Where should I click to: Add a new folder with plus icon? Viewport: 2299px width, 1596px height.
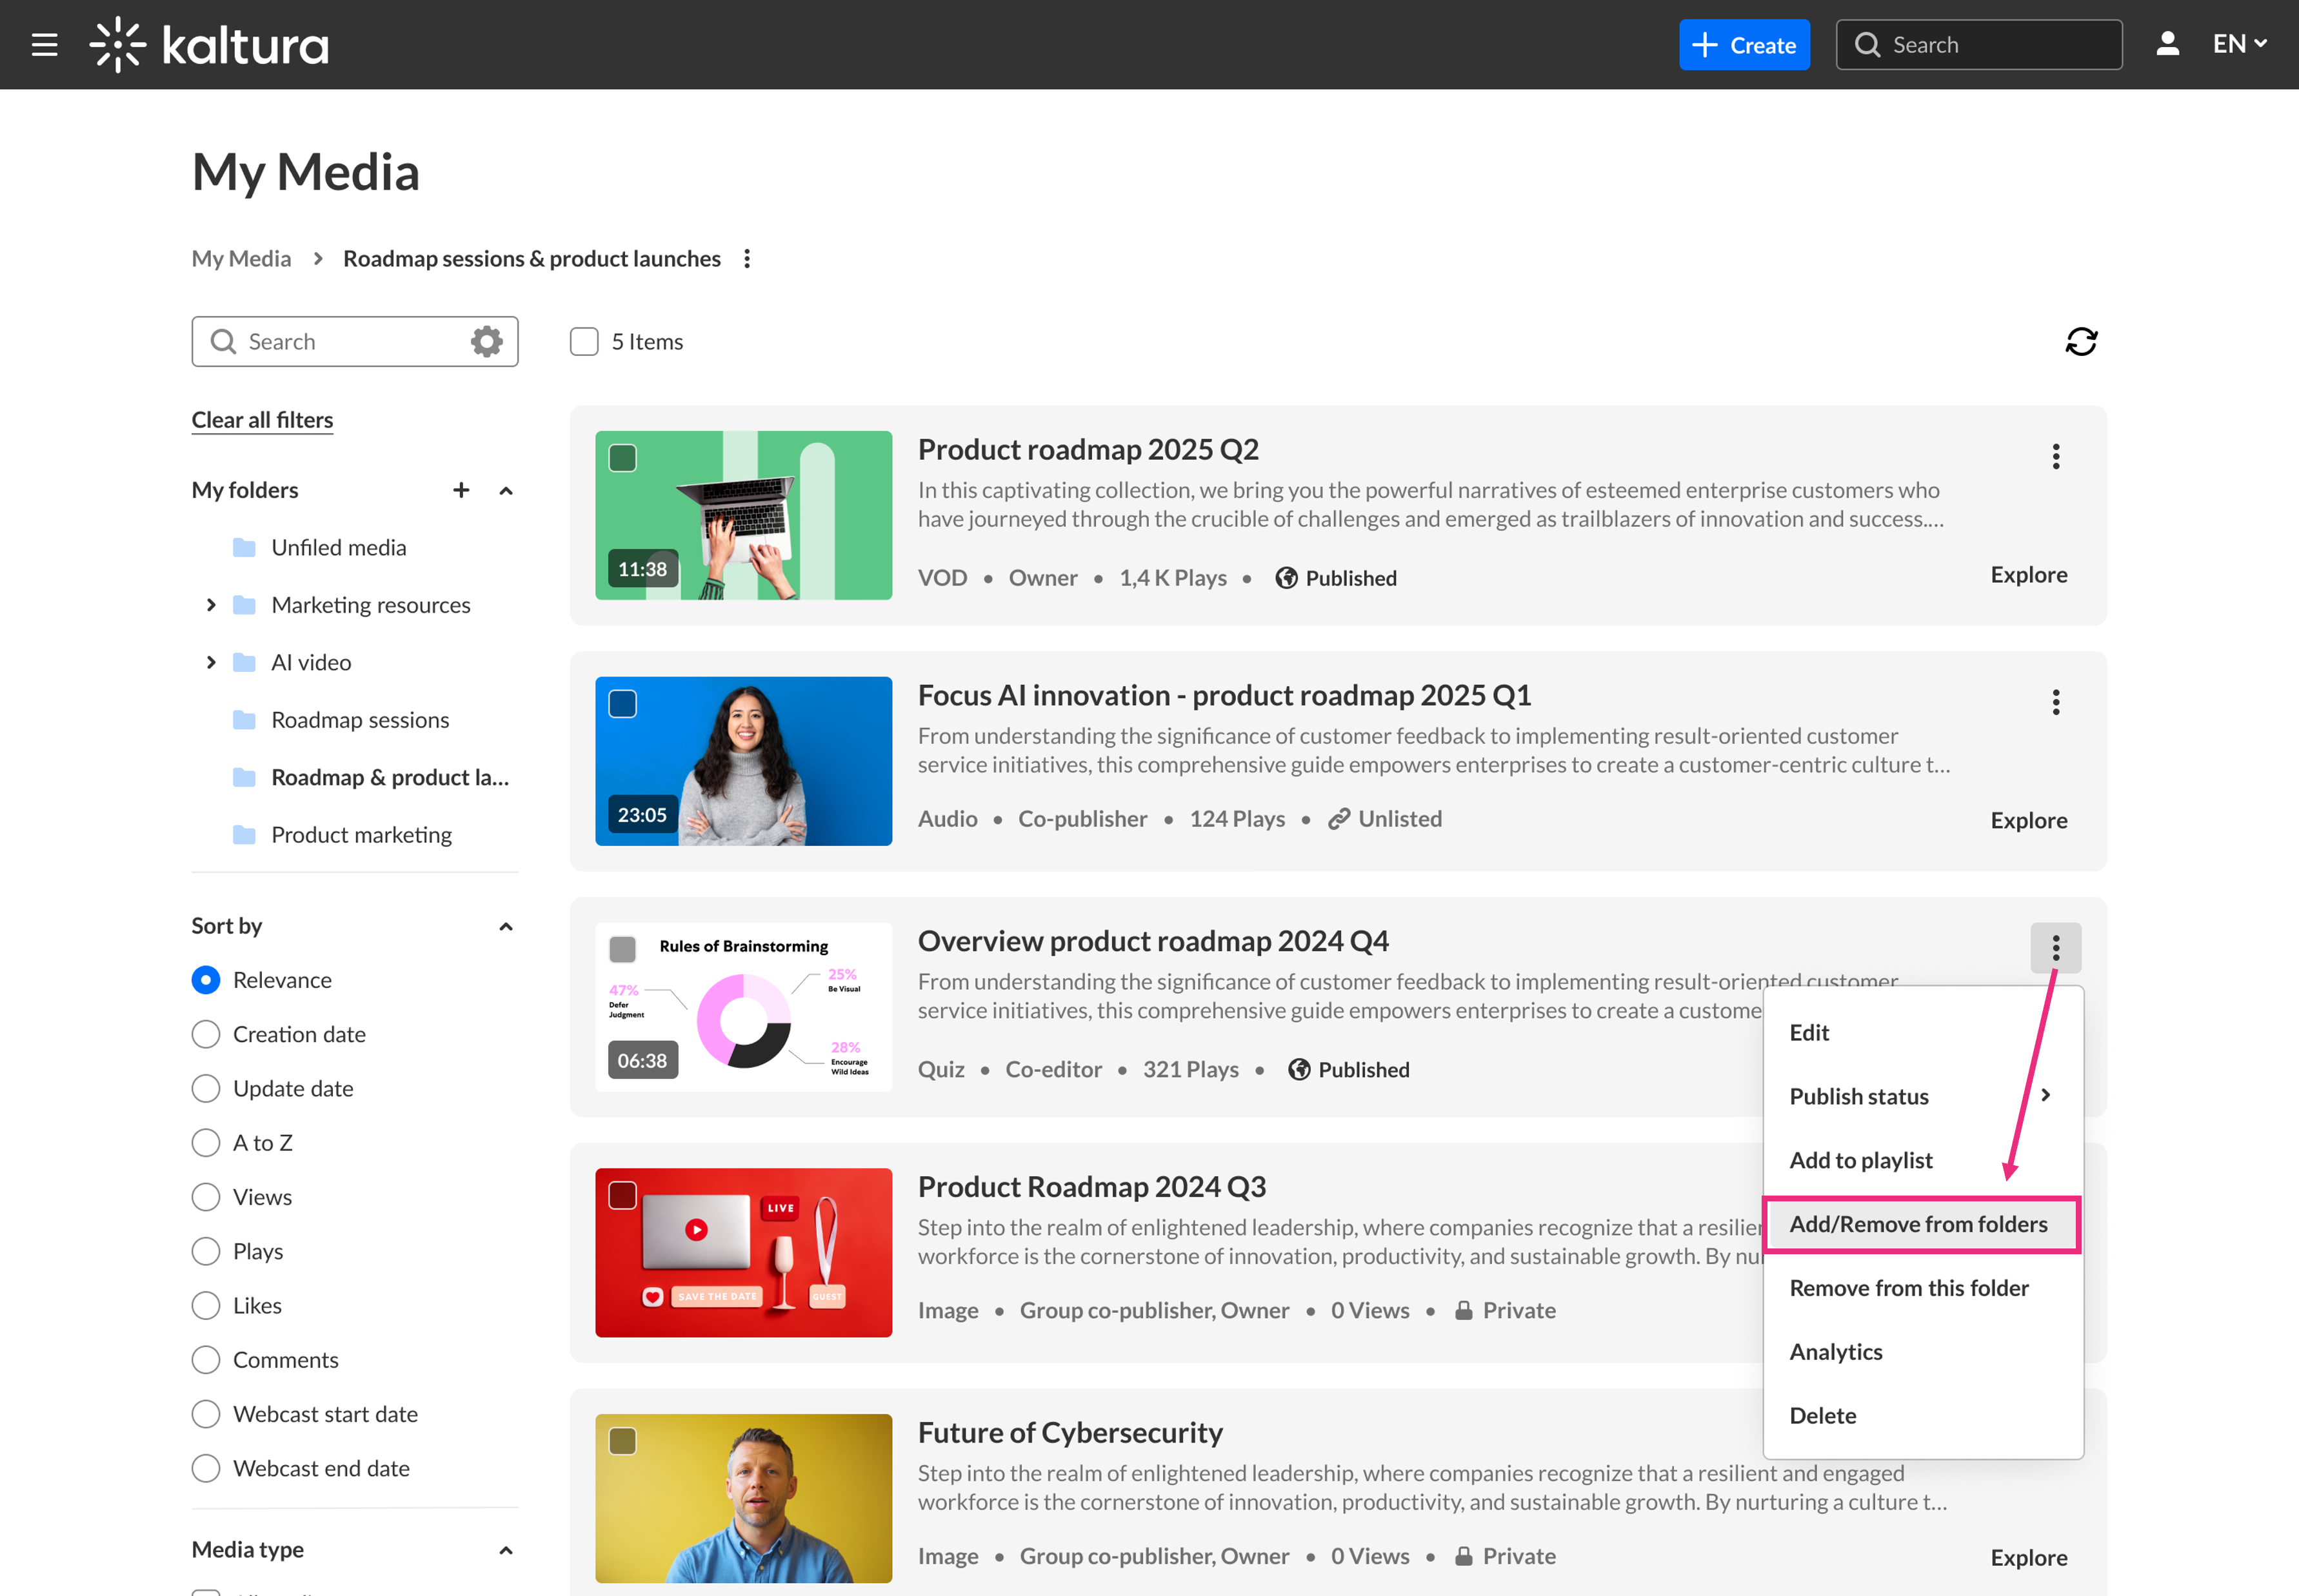coord(460,490)
